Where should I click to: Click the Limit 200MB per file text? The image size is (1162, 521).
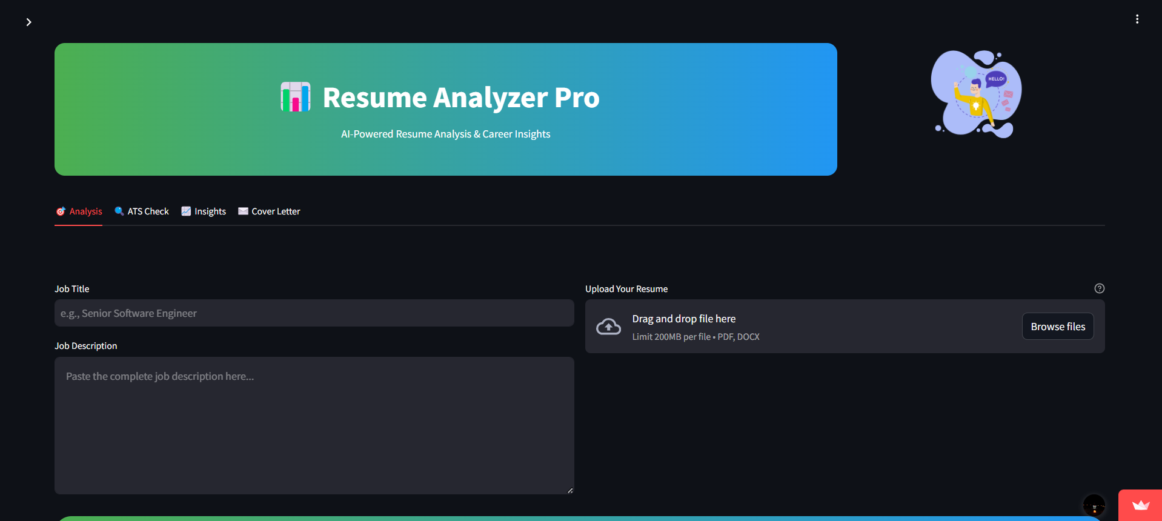[x=696, y=337]
